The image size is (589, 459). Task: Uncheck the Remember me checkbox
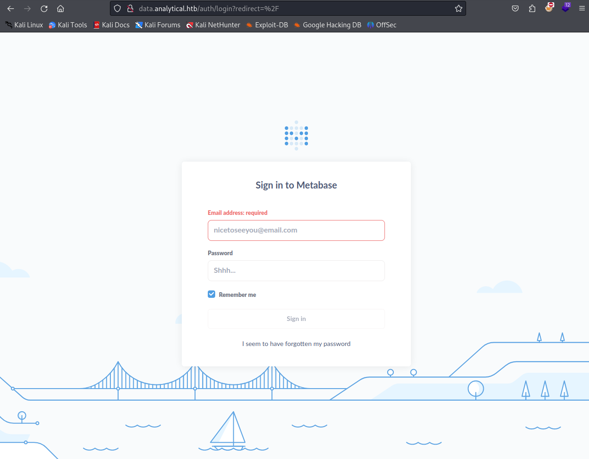pyautogui.click(x=211, y=294)
